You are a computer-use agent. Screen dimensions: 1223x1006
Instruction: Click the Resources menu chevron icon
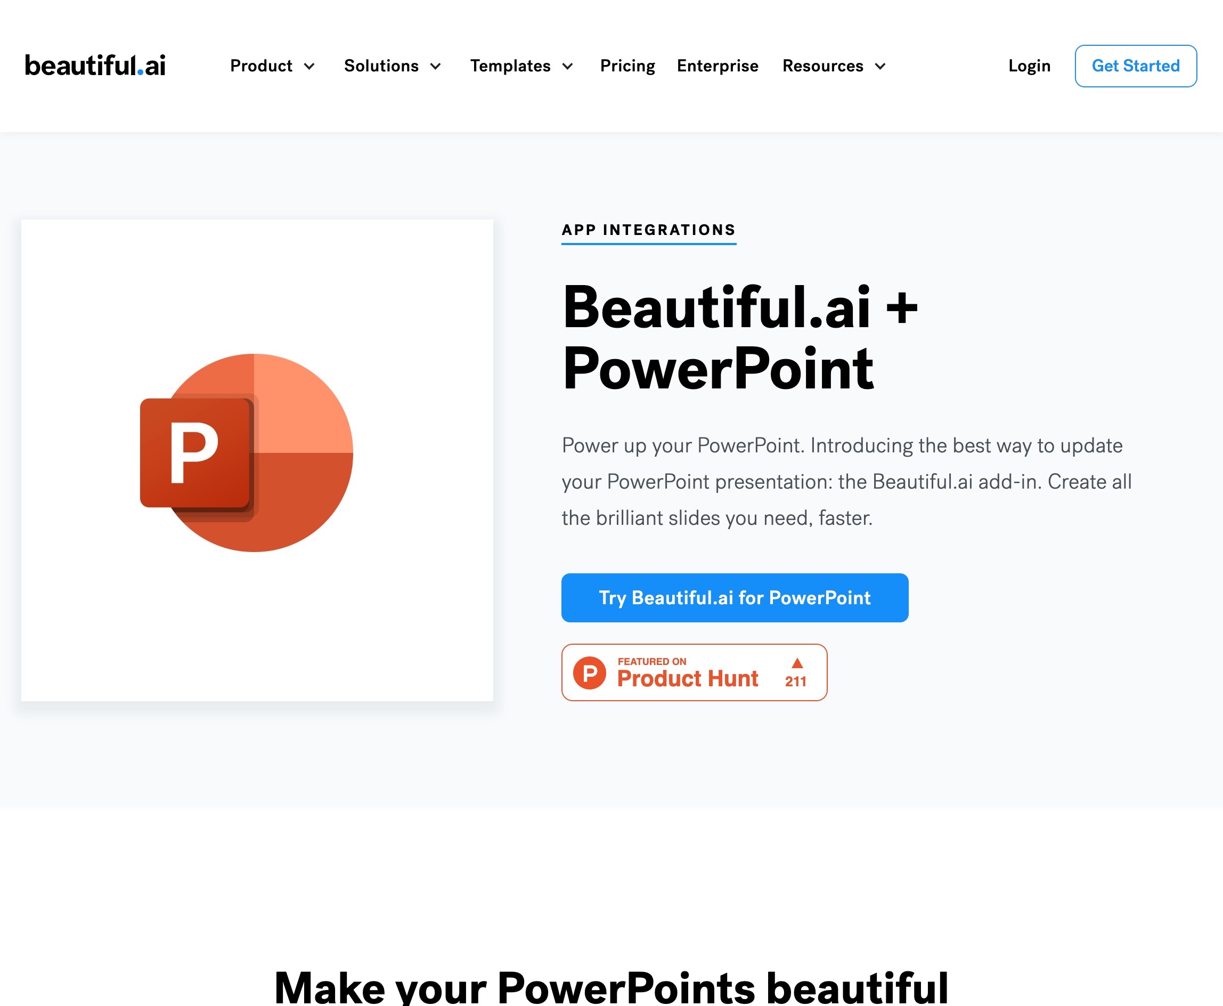(x=880, y=66)
